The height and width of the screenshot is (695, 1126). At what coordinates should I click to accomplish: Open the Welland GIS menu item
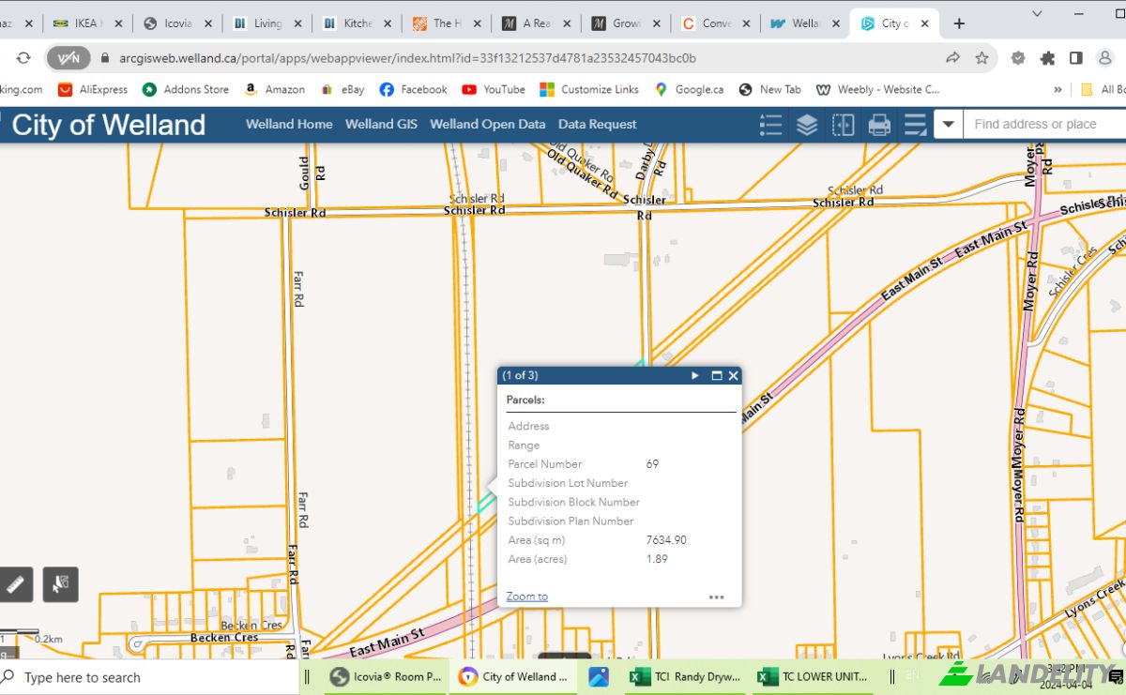(381, 124)
